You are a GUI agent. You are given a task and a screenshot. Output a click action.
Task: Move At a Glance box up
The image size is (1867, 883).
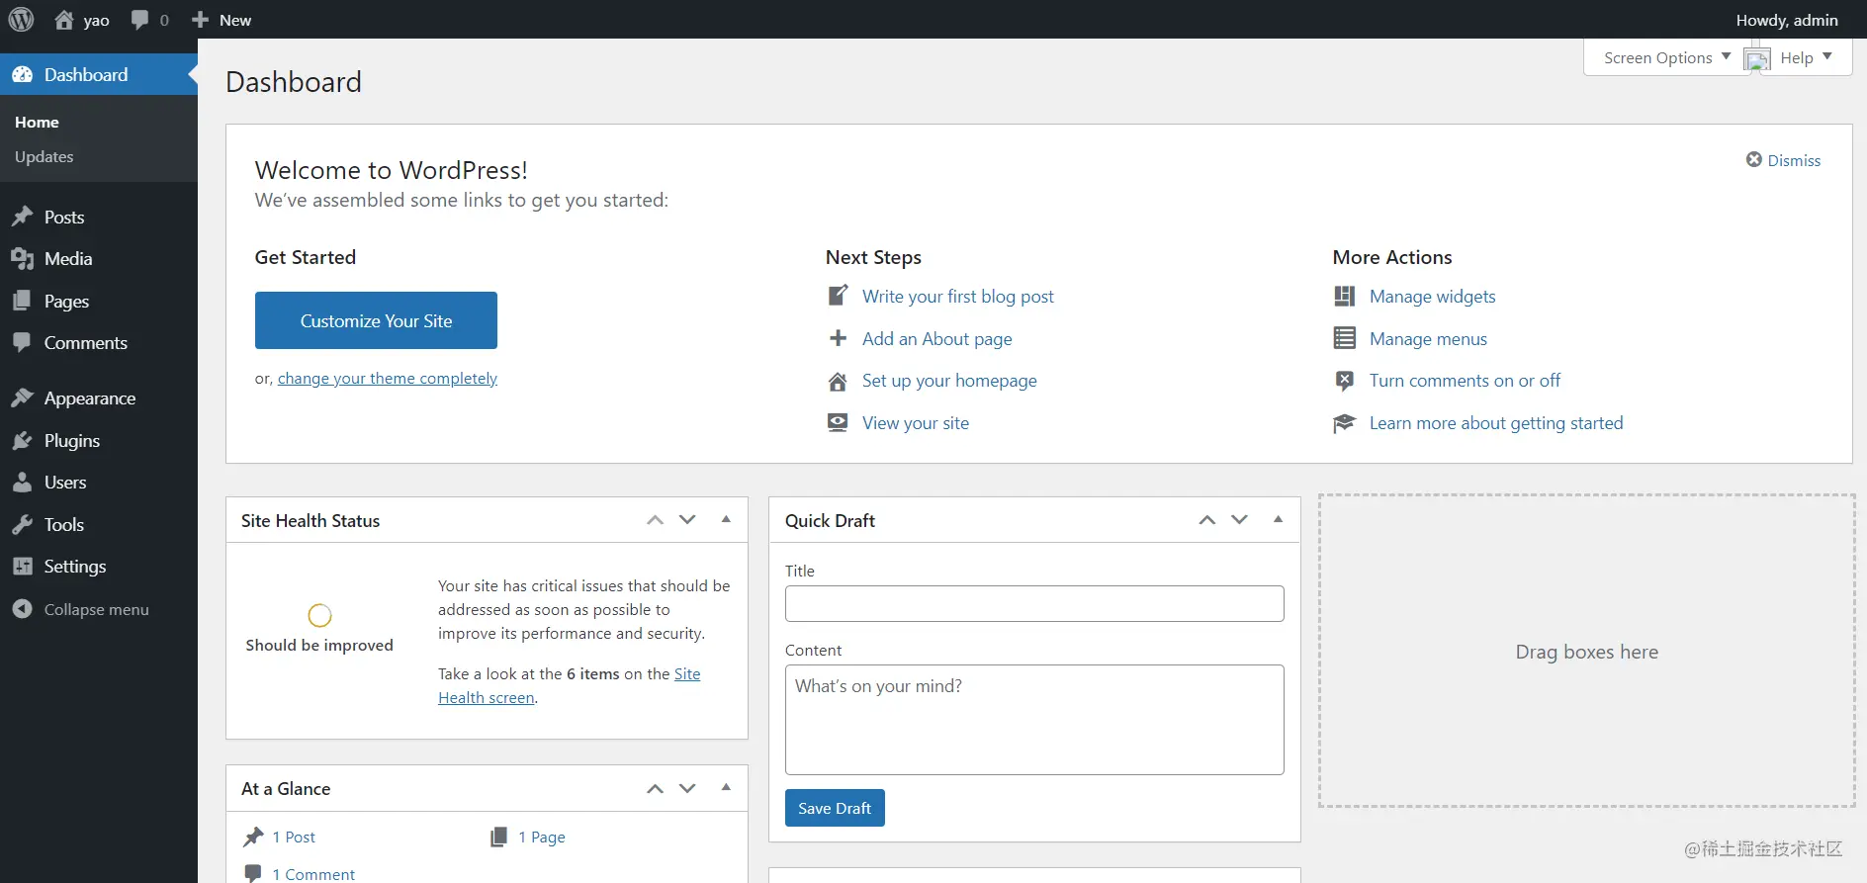point(655,788)
